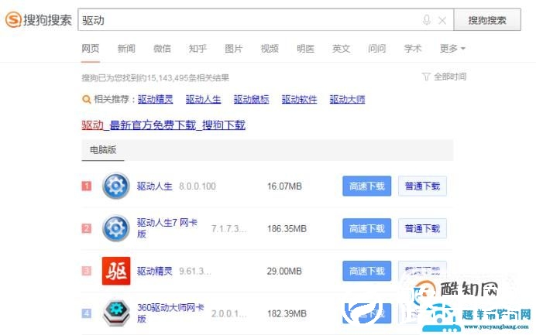This screenshot has width=536, height=335.
Task: Go to the 视频 tab
Action: pyautogui.click(x=270, y=49)
